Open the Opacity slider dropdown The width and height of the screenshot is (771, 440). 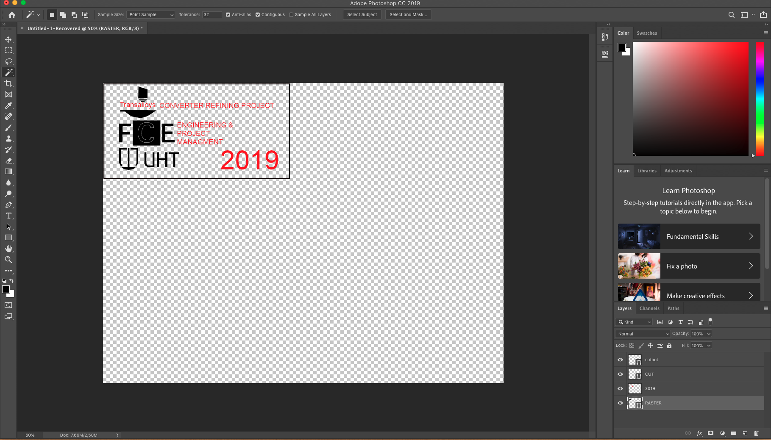(x=709, y=334)
